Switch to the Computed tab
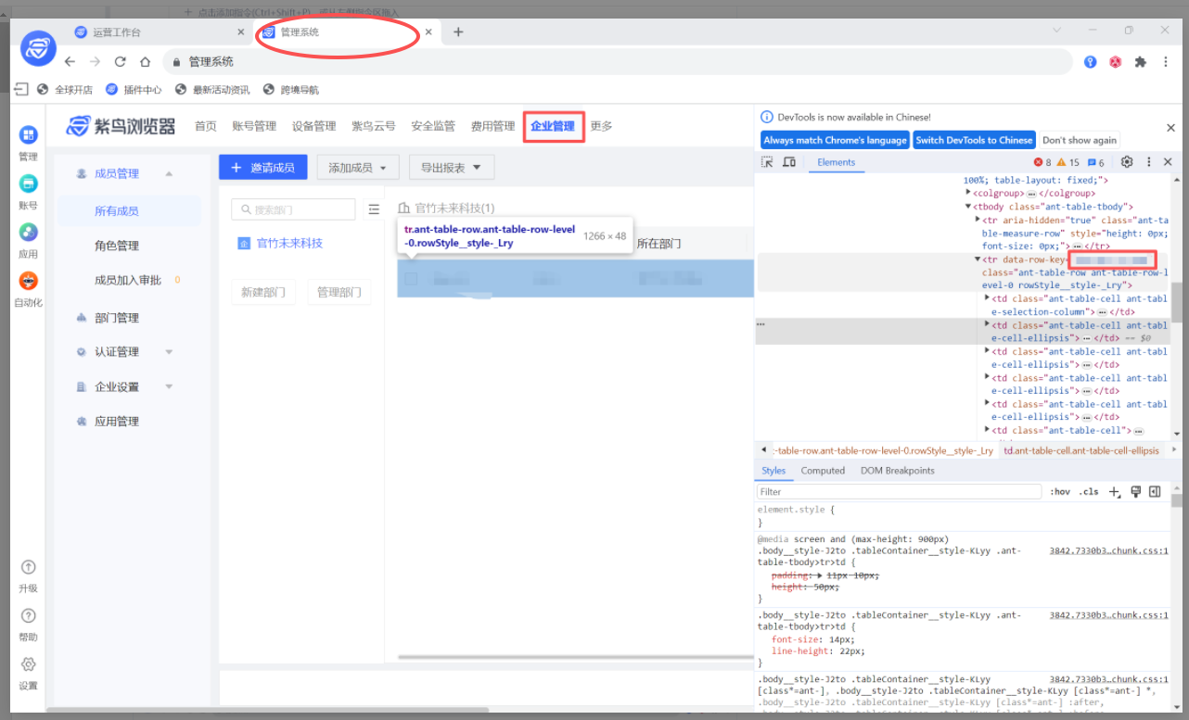1189x720 pixels. pyautogui.click(x=823, y=471)
